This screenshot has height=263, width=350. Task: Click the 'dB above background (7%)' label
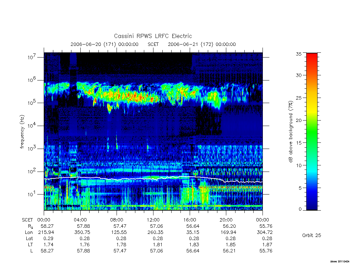291,131
